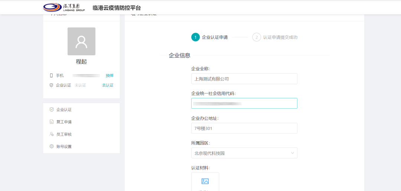The width and height of the screenshot is (401, 191).
Task: Click the 企业全称 input field
Action: (x=244, y=79)
